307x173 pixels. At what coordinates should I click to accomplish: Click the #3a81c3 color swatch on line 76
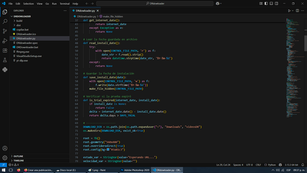click(108, 149)
